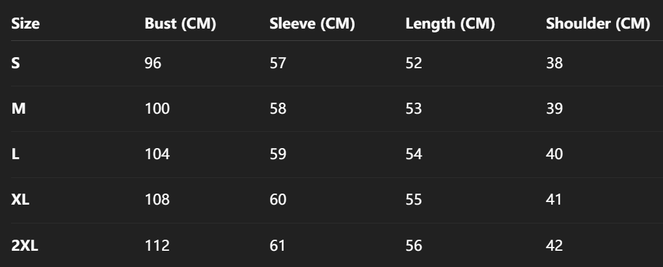The width and height of the screenshot is (663, 267).
Task: Click the Length (CM) column header
Action: tap(450, 25)
